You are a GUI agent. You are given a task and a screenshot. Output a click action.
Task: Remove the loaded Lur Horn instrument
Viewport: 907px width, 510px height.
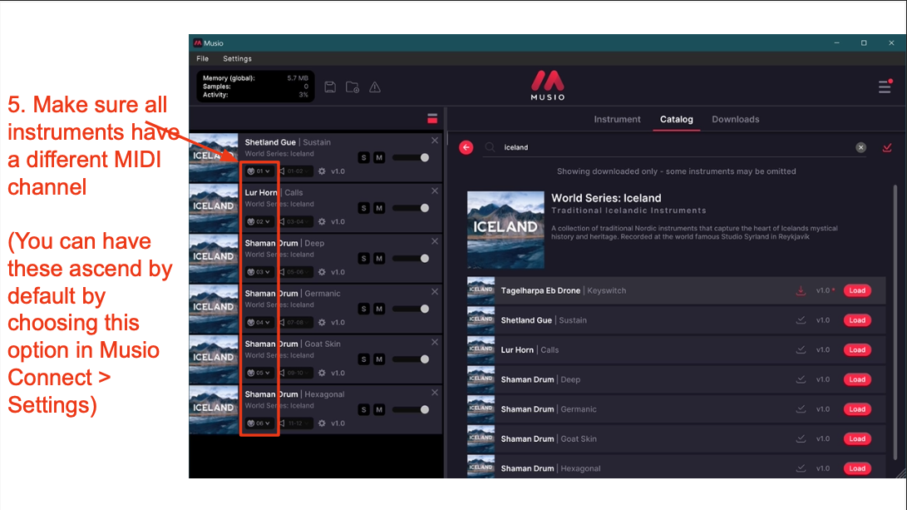(x=435, y=191)
